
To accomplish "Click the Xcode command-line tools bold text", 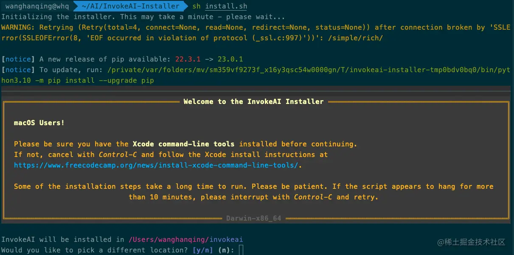I will tap(184, 144).
